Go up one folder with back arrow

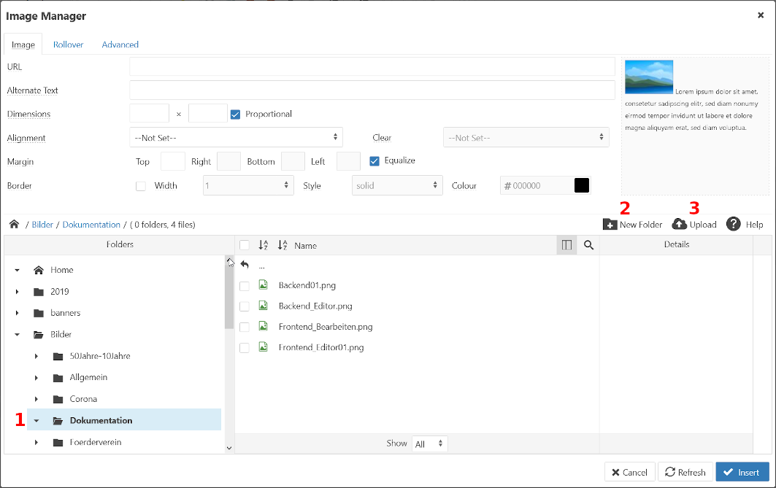click(245, 265)
